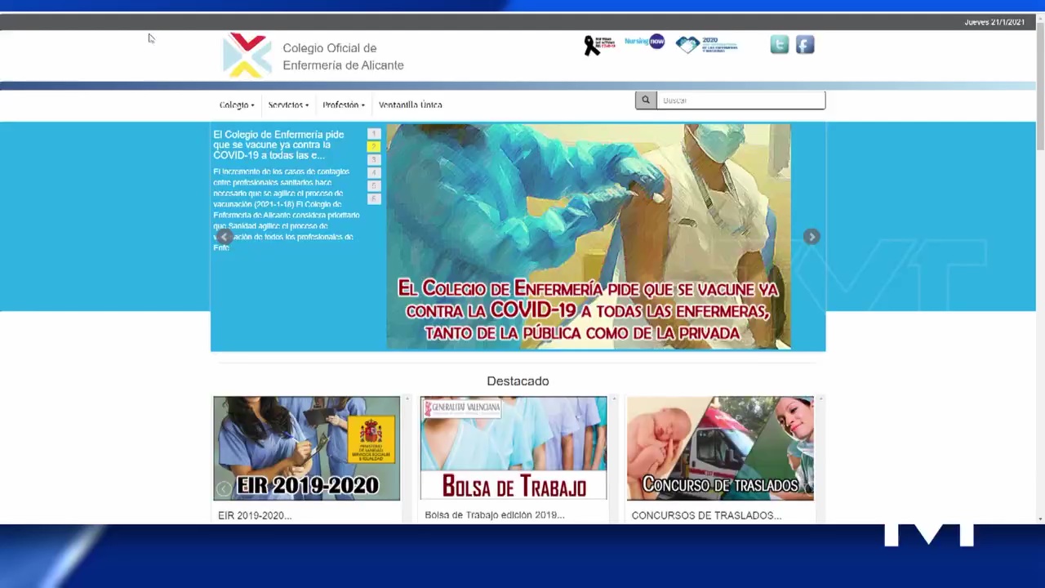
Task: Open the Facebook page icon
Action: click(805, 45)
